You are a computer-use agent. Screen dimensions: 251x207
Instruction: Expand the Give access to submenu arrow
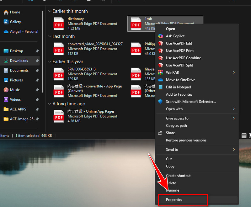[x=234, y=118]
